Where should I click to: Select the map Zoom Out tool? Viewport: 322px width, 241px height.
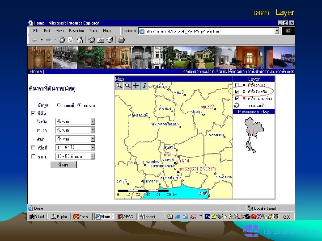coord(127,86)
